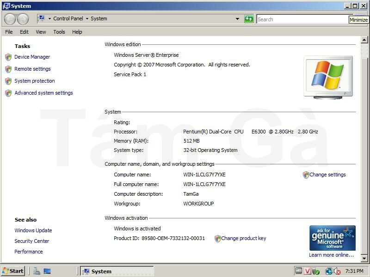The width and height of the screenshot is (370, 277).
Task: Click the green Refresh button
Action: pos(249,19)
